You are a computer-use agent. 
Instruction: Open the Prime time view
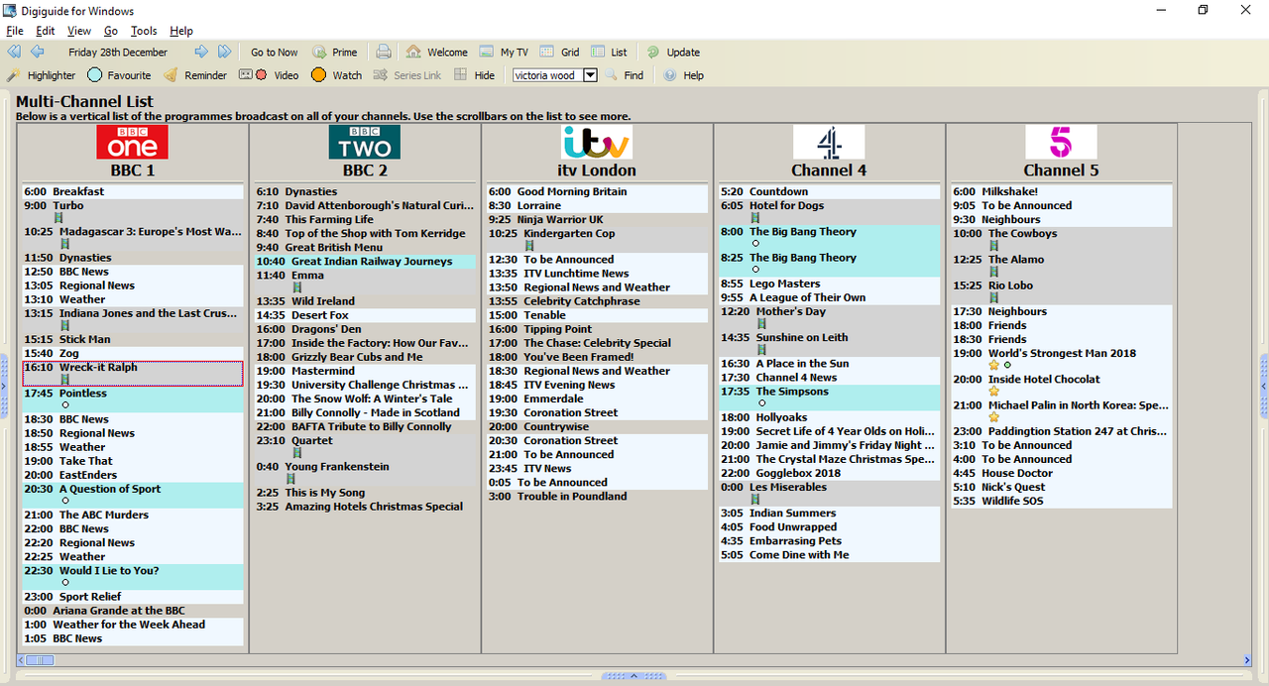(x=335, y=53)
